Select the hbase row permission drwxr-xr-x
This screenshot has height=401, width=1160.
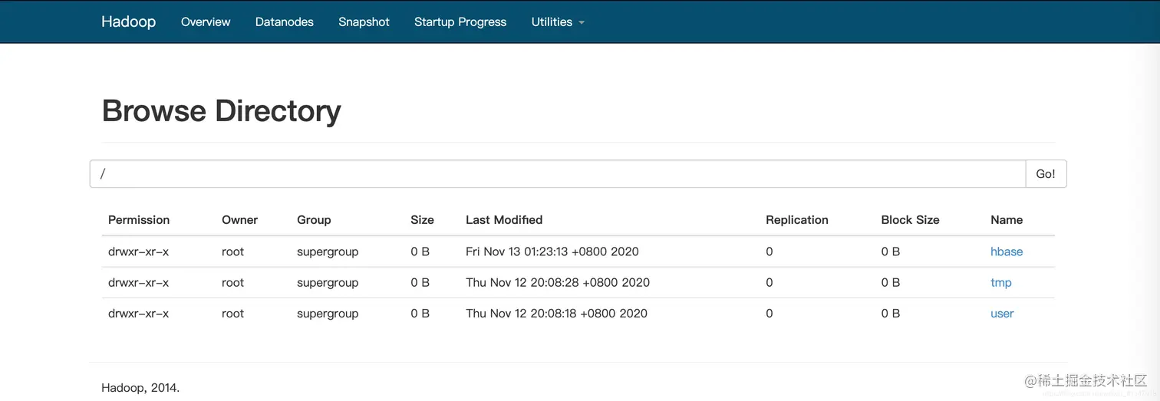point(138,251)
